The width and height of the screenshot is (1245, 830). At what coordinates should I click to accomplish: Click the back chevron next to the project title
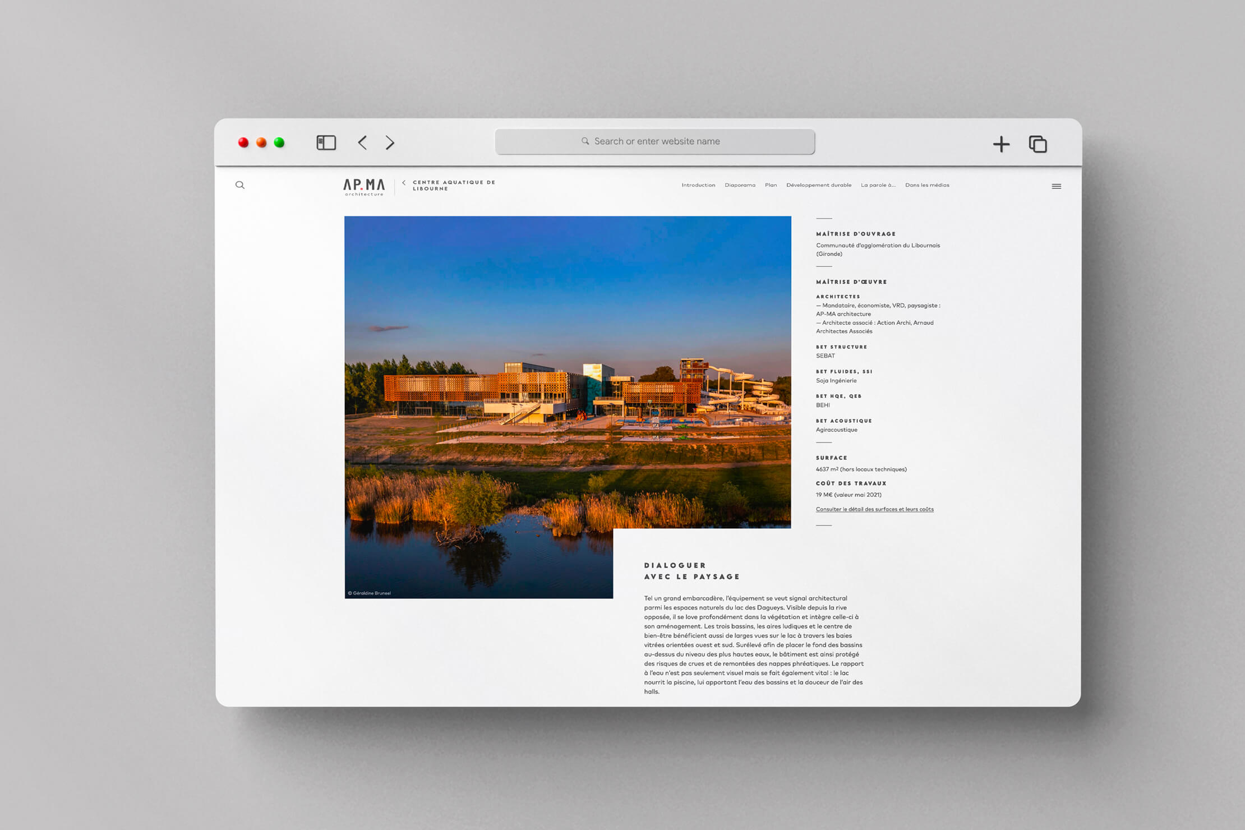coord(403,183)
